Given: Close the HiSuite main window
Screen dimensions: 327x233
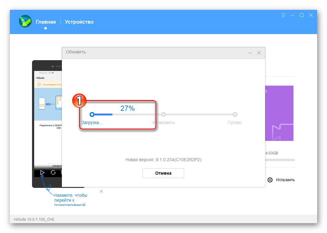Looking at the screenshot, I should (x=311, y=15).
